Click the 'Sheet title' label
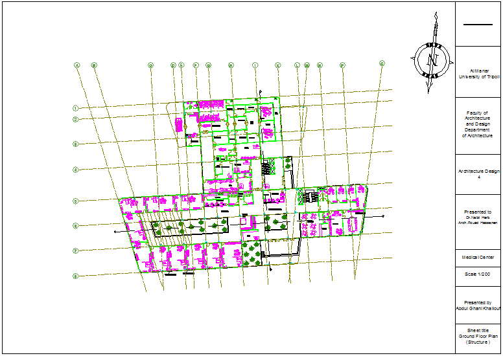This screenshot has height=356, width=503. point(478,331)
